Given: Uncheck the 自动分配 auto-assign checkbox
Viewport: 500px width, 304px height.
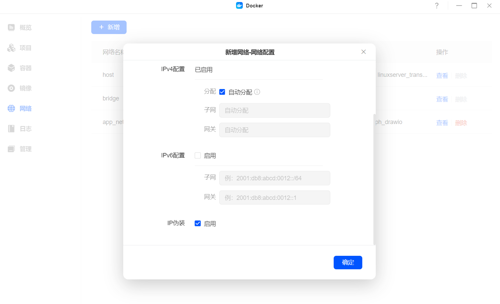Looking at the screenshot, I should 222,92.
